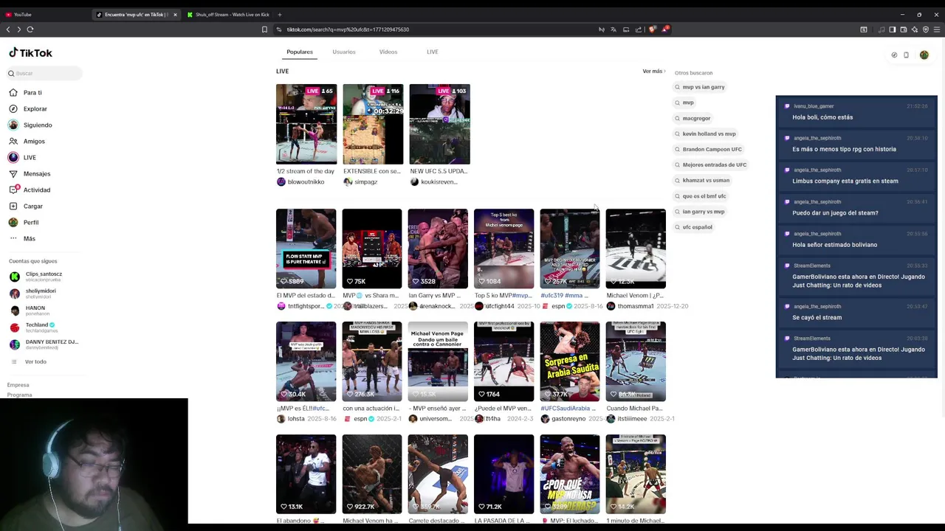Expand the Más options
Screen dimensions: 945x531
click(x=22, y=239)
